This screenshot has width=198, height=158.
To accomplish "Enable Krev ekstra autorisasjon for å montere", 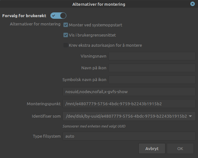I will coord(66,45).
